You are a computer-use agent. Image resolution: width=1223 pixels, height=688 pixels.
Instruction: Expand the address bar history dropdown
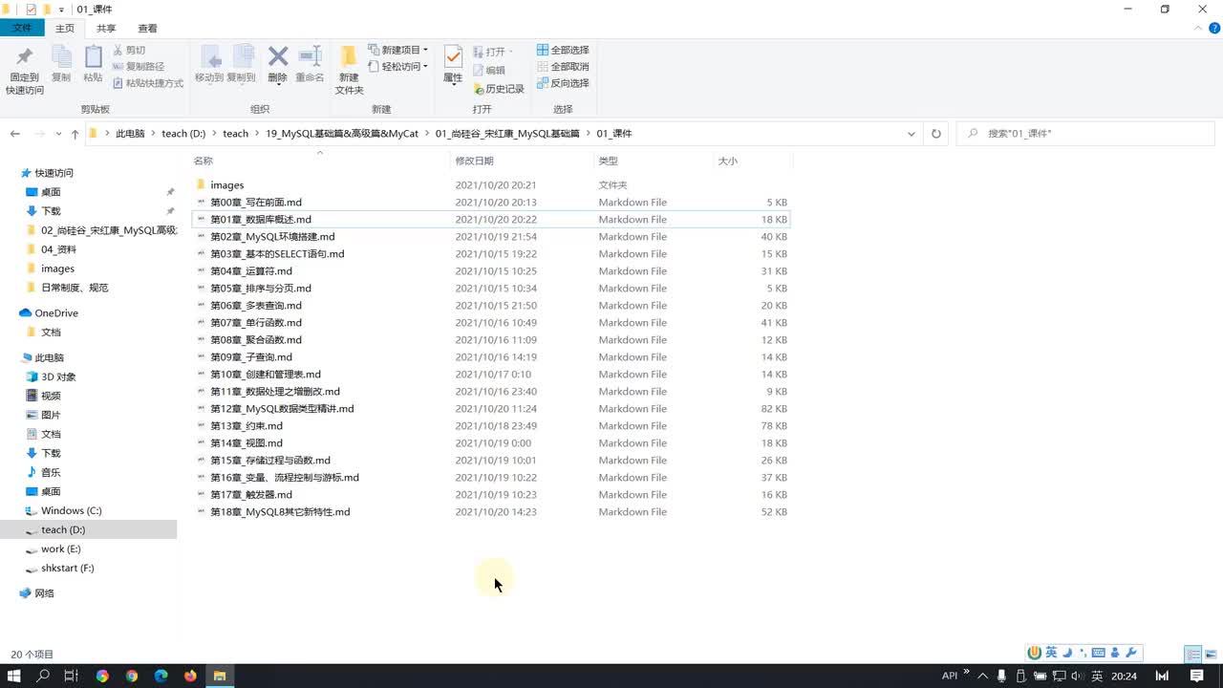912,134
